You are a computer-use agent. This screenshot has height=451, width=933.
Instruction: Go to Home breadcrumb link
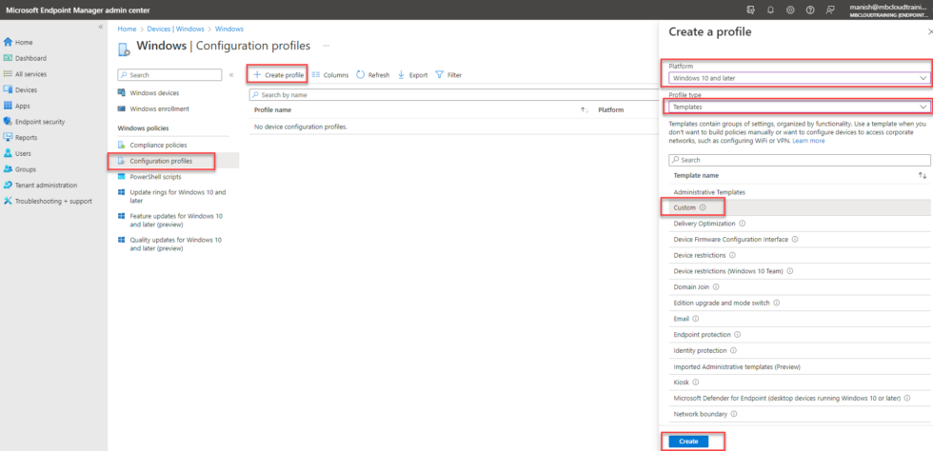pos(126,29)
